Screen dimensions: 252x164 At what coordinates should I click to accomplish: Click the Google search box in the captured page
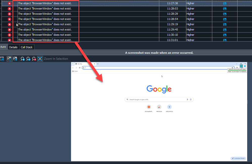159,99
